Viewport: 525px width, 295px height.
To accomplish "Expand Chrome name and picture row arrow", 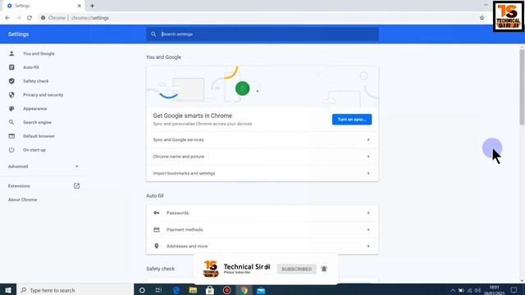I will [x=368, y=157].
